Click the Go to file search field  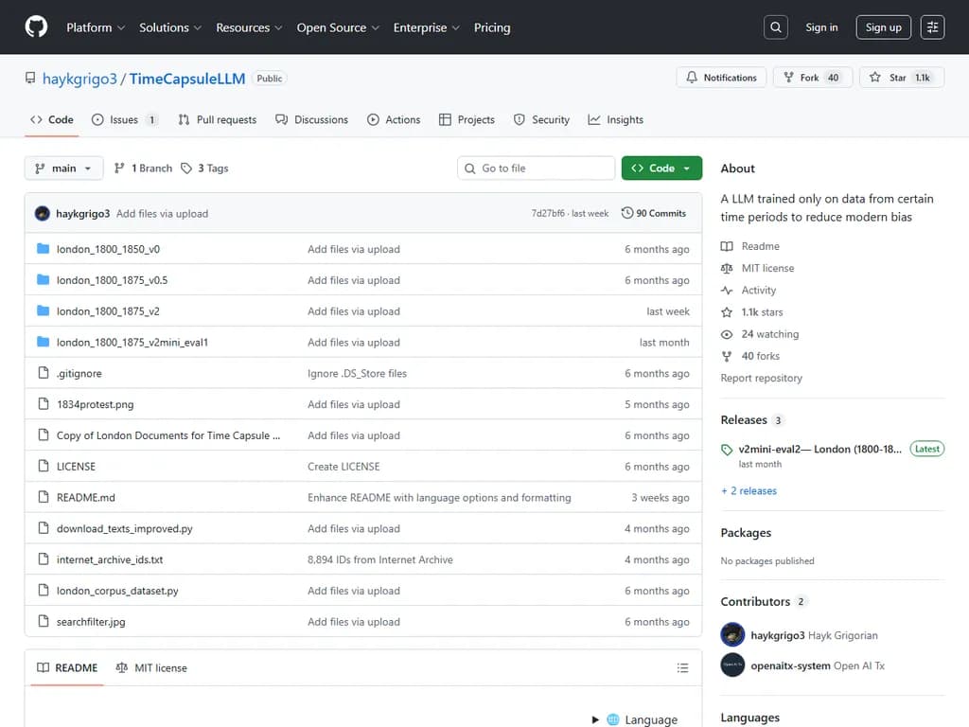click(537, 168)
